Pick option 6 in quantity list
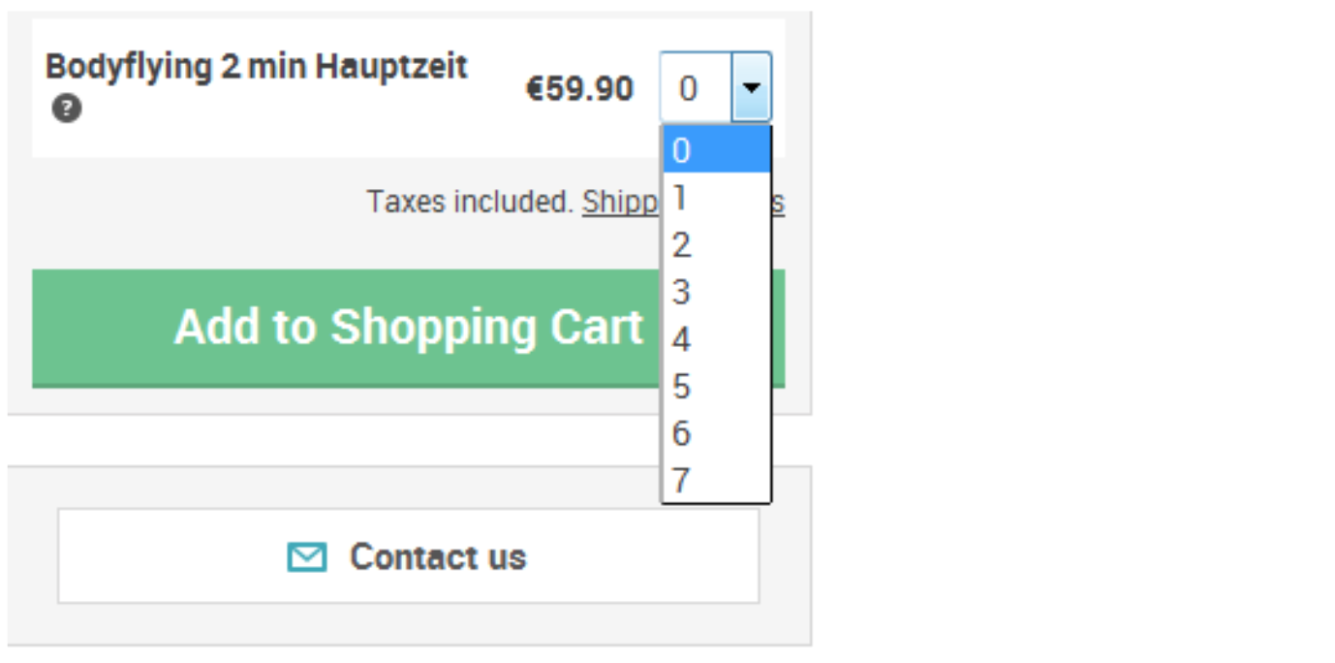The image size is (1335, 663). (x=716, y=433)
